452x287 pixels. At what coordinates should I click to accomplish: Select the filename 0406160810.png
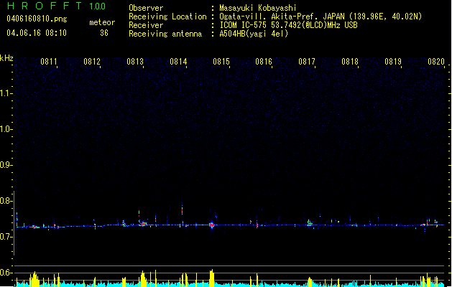tap(37, 19)
